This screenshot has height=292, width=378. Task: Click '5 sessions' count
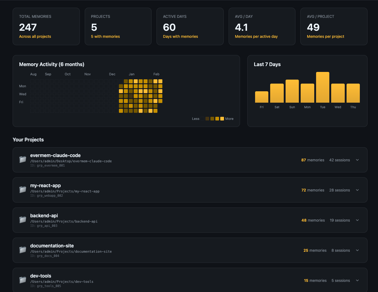point(341,281)
